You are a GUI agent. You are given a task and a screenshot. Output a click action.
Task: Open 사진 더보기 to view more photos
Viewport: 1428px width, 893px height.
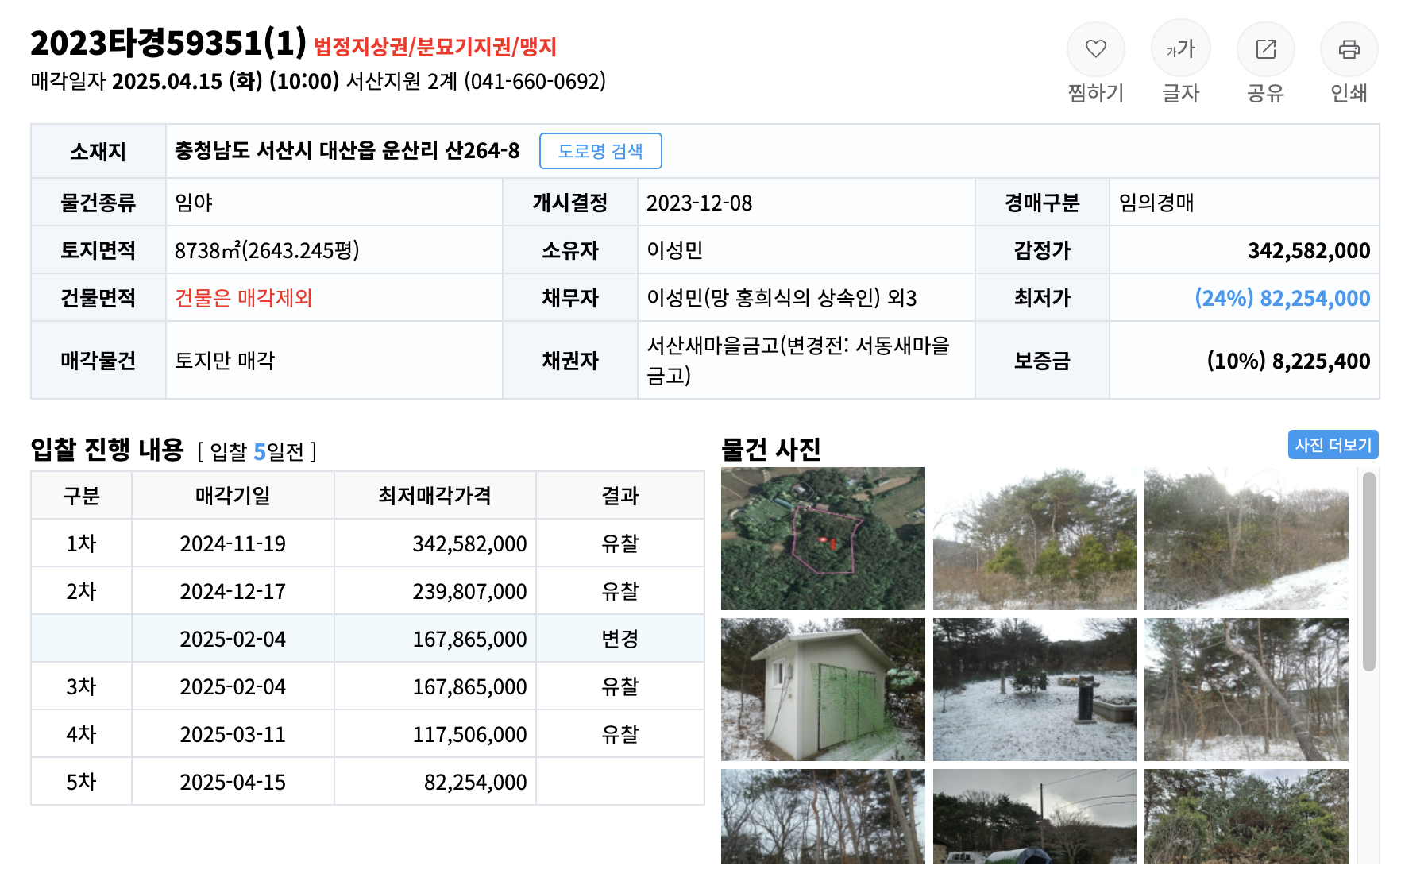click(x=1333, y=445)
